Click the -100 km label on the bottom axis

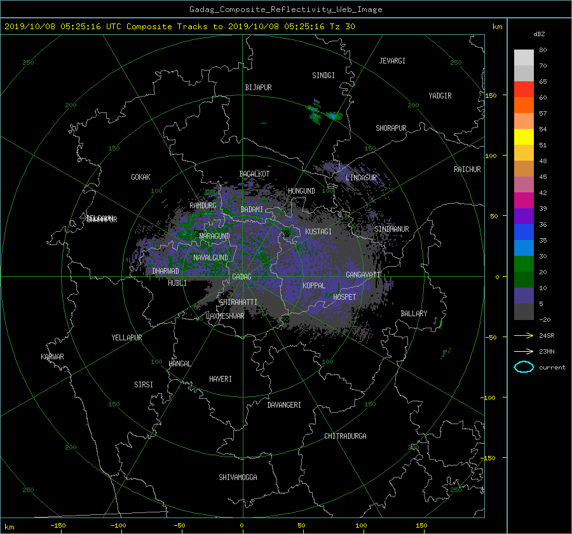point(118,526)
